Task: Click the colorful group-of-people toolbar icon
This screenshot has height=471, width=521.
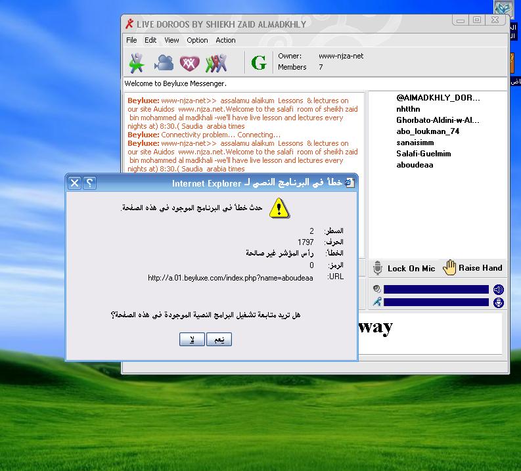Action: 215,62
